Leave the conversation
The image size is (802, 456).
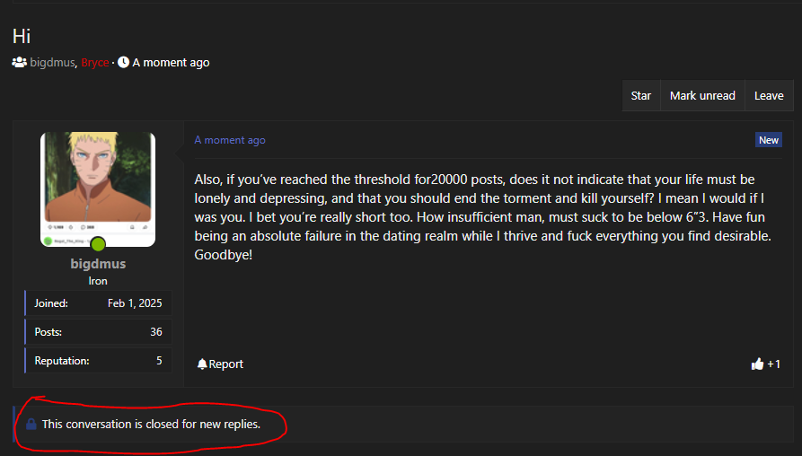[x=769, y=96]
